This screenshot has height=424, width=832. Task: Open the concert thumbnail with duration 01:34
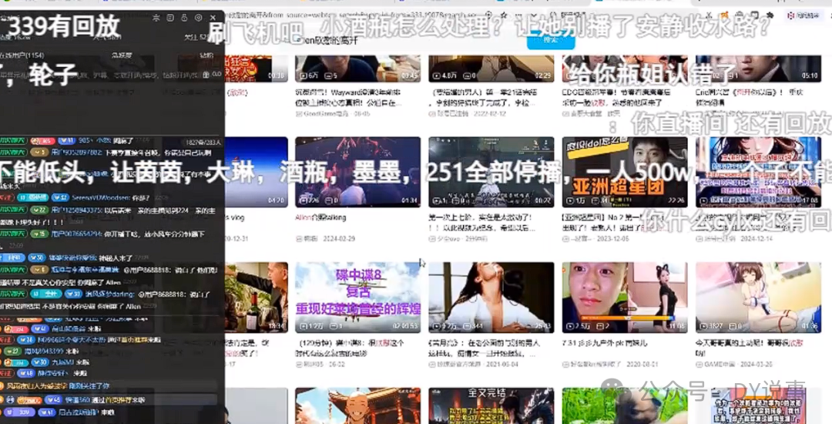357,172
